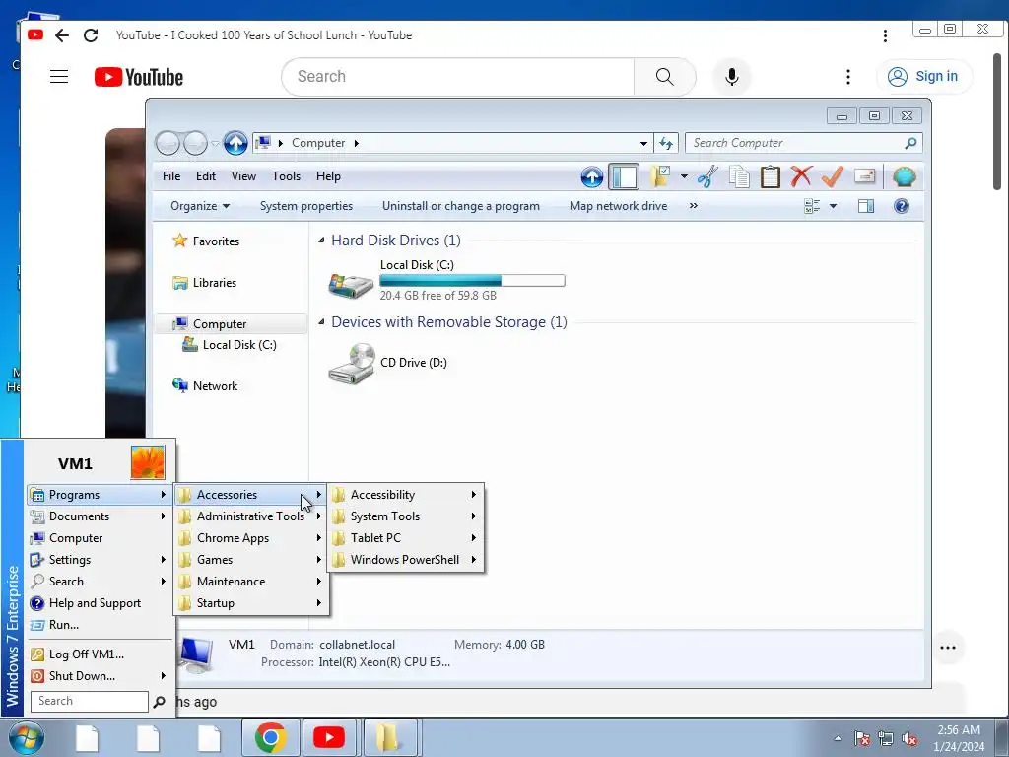This screenshot has height=757, width=1009.
Task: Open Tablet PC submenu
Action: coord(405,538)
